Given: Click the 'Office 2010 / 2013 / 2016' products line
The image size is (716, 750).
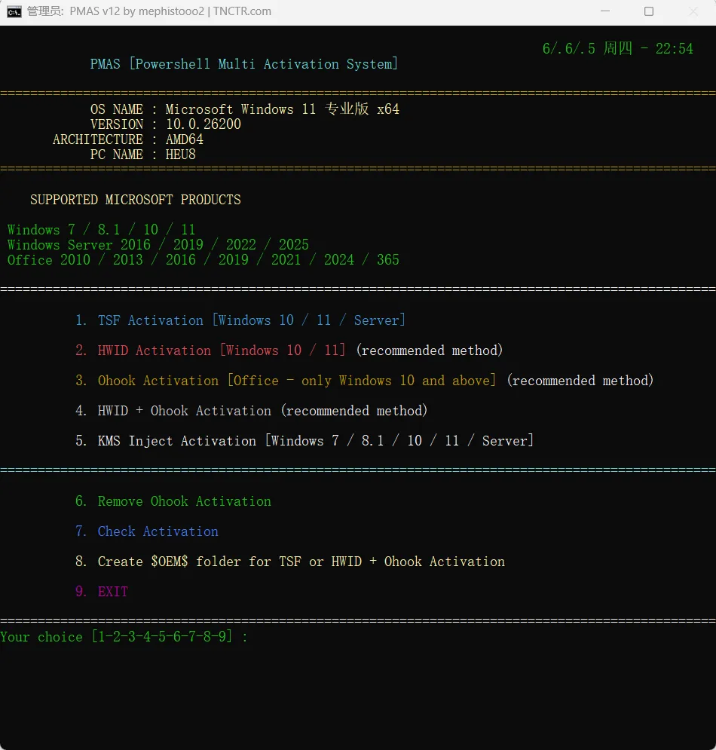Looking at the screenshot, I should click(203, 260).
